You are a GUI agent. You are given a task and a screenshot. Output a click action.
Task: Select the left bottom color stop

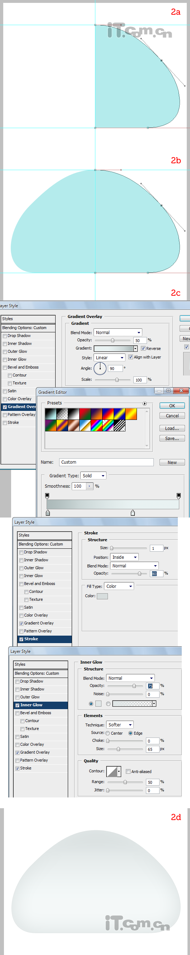click(x=48, y=513)
